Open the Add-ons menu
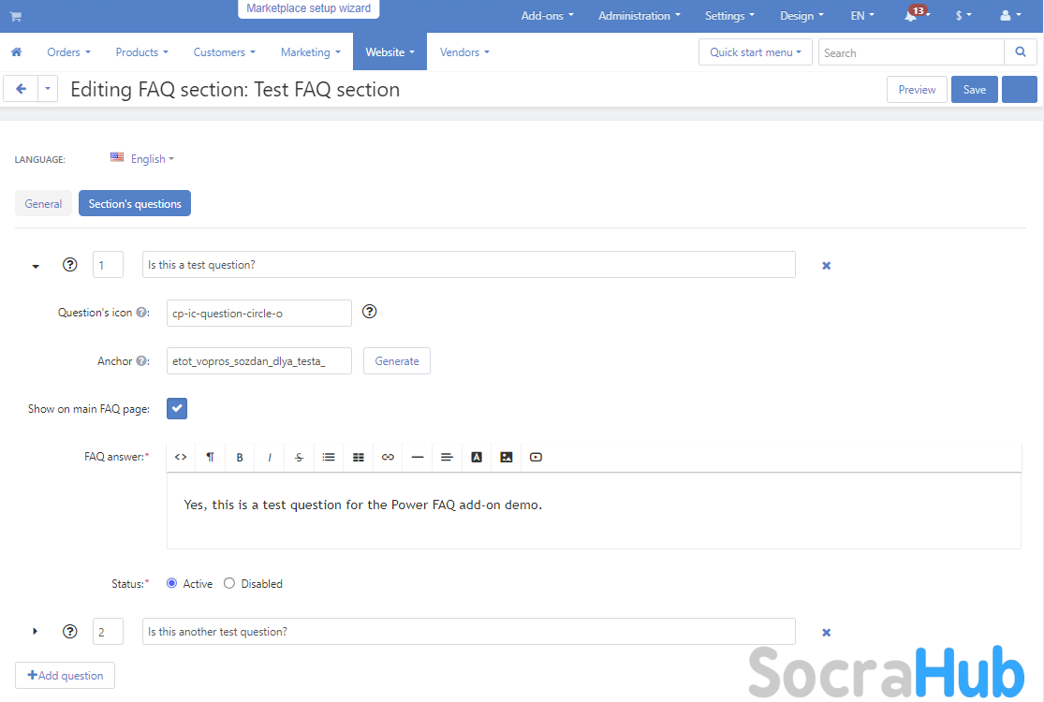Image resolution: width=1044 pixels, height=702 pixels. point(547,16)
